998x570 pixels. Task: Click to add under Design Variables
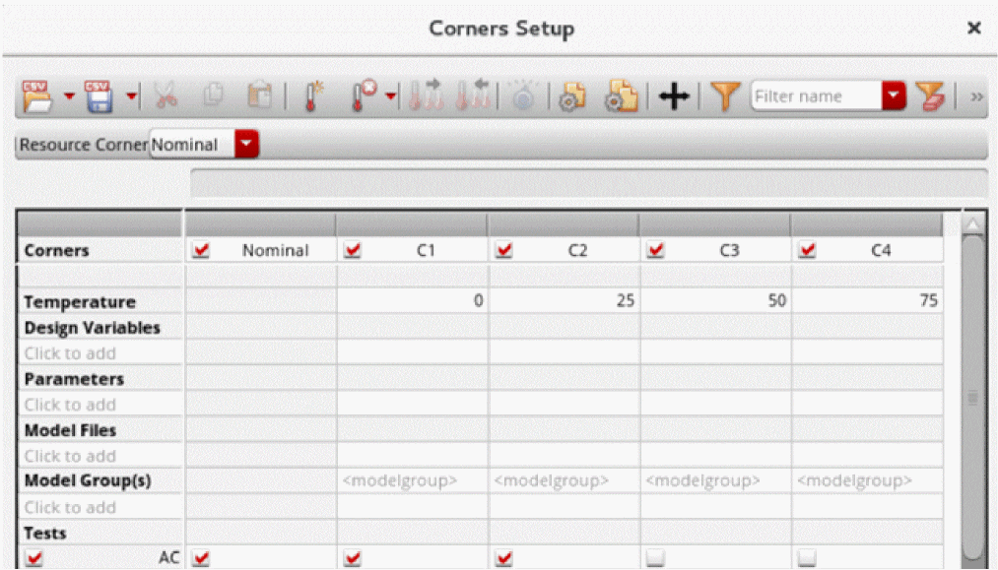(x=70, y=353)
